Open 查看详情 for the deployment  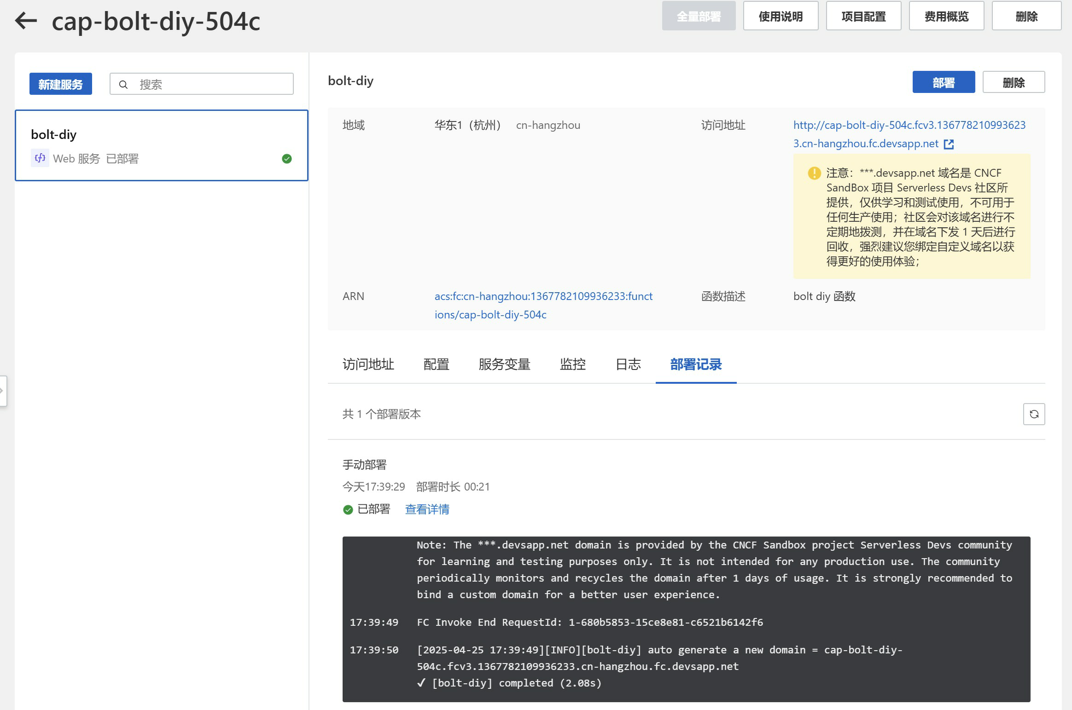pos(427,509)
